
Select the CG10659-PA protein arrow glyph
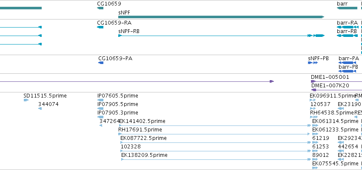101,63
